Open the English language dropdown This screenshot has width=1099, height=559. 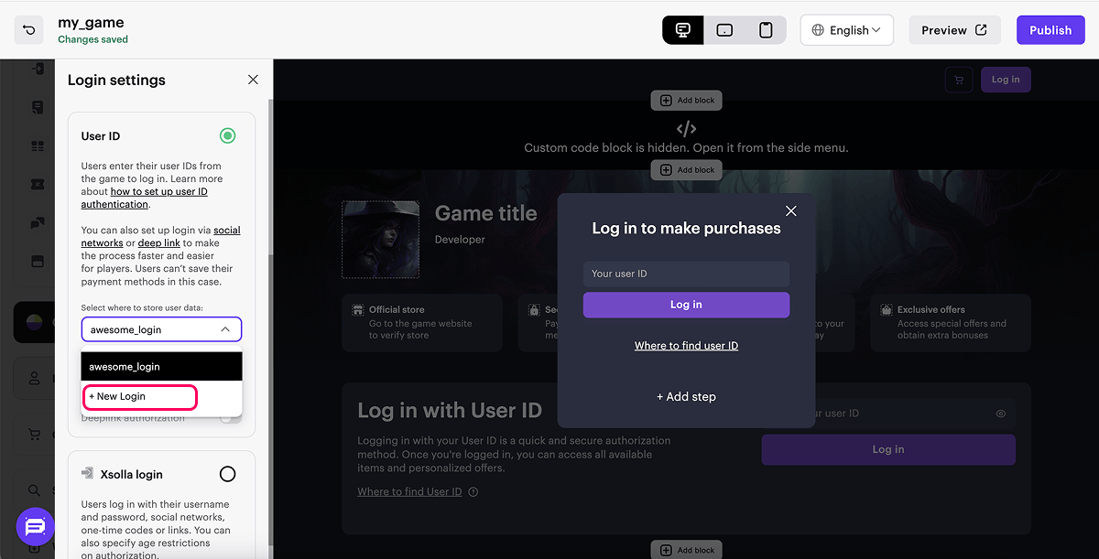pos(846,30)
